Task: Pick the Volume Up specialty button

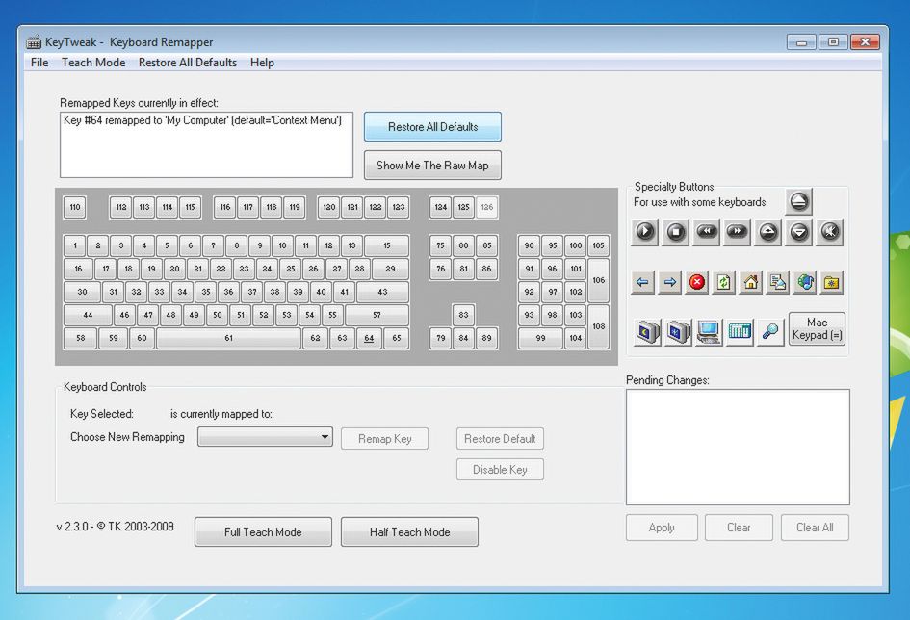Action: pos(767,232)
